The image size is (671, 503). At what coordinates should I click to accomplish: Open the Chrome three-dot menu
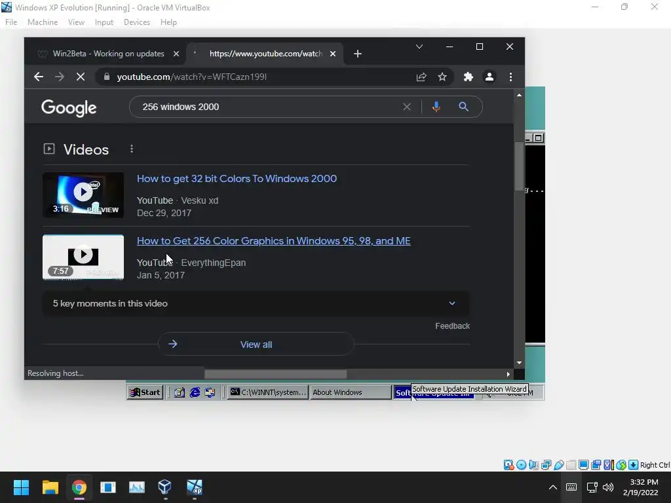[x=510, y=77]
